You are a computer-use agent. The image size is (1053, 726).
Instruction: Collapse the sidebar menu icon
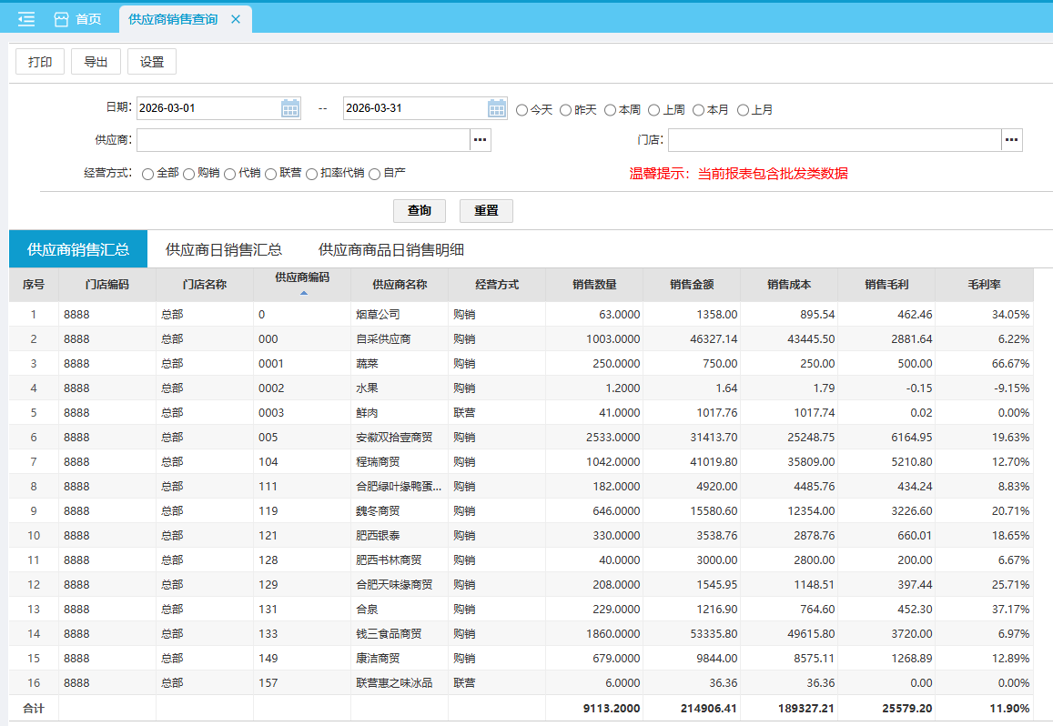click(26, 19)
